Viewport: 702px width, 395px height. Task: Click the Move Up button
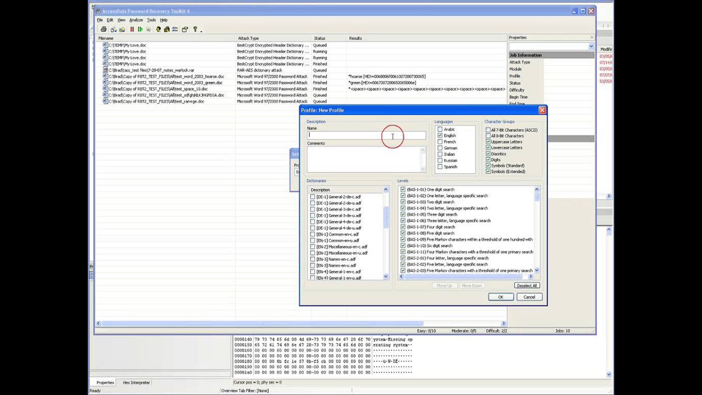pyautogui.click(x=444, y=285)
